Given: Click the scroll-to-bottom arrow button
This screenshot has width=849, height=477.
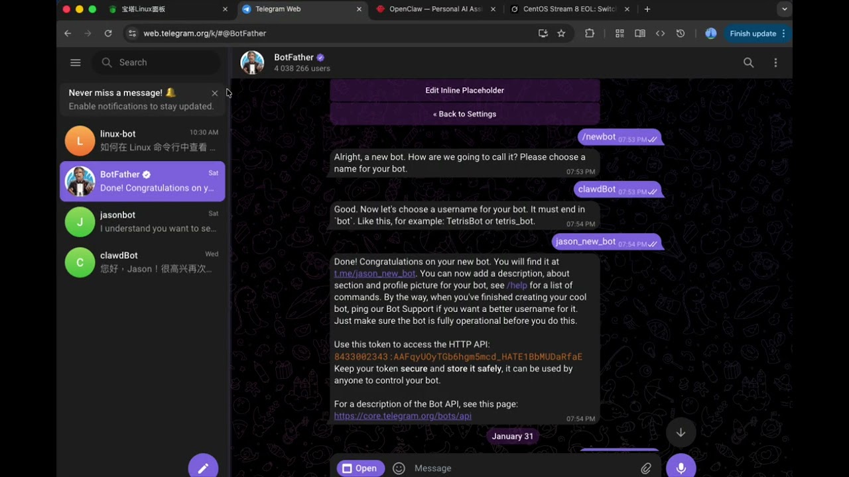Looking at the screenshot, I should point(681,433).
